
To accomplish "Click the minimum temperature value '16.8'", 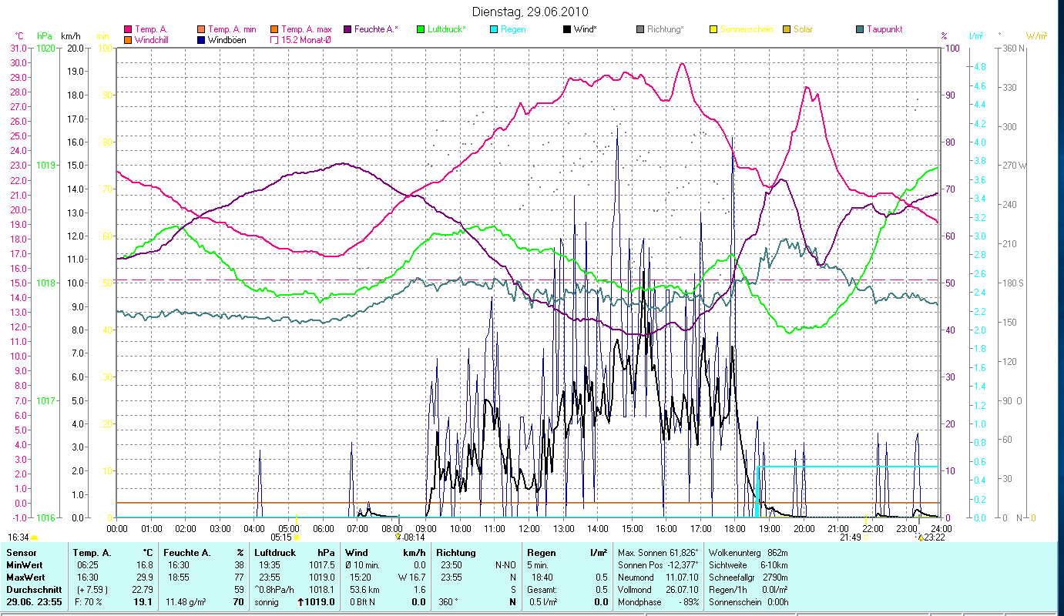I will [144, 565].
